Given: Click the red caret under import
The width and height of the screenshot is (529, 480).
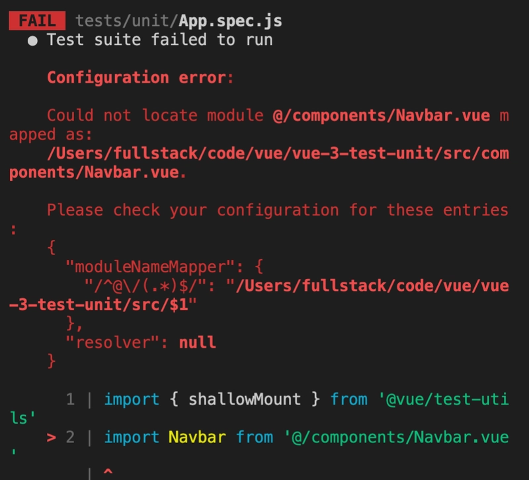Looking at the screenshot, I should pyautogui.click(x=108, y=471).
